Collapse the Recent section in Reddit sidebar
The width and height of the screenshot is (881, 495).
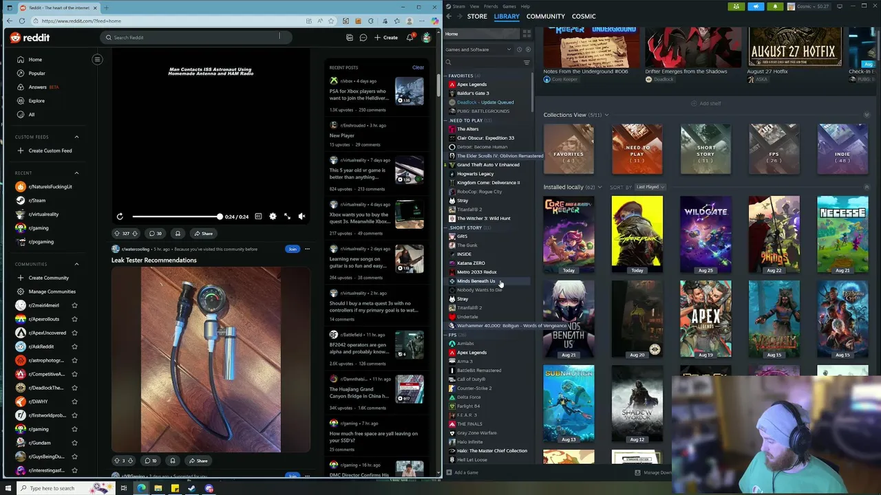click(76, 173)
